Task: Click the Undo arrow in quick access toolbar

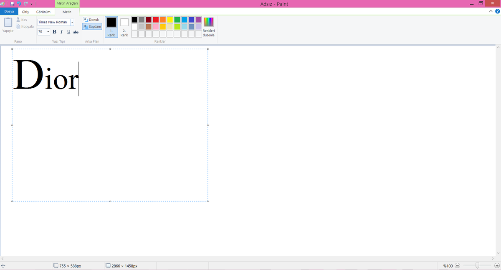Action: point(18,3)
